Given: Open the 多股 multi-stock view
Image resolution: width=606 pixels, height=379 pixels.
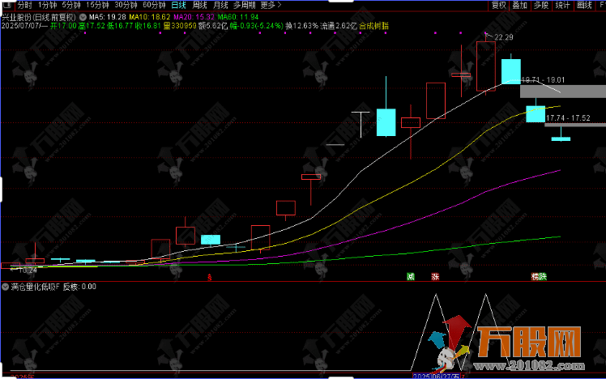Looking at the screenshot, I should point(541,5).
